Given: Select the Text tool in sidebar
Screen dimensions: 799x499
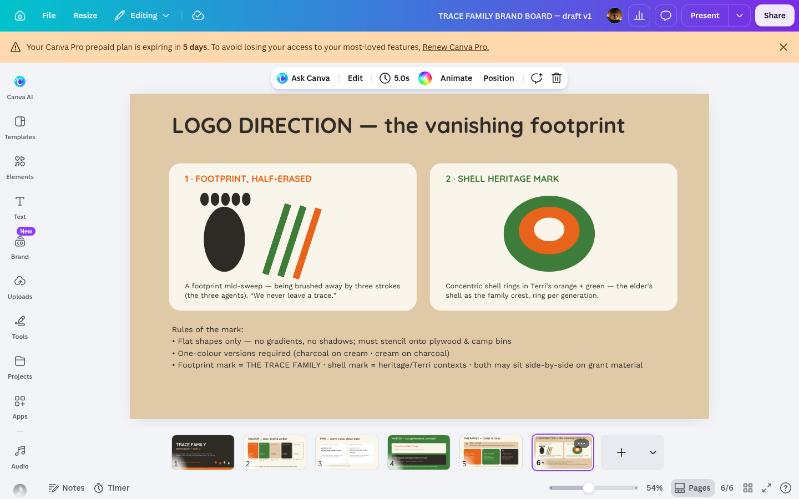Looking at the screenshot, I should point(20,207).
